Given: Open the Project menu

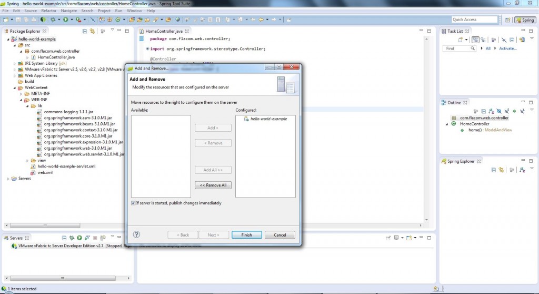Looking at the screenshot, I should point(104,11).
